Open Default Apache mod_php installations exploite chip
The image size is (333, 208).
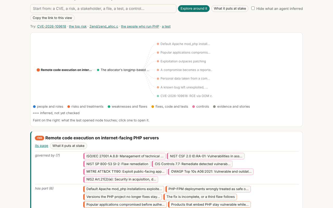[124, 189]
